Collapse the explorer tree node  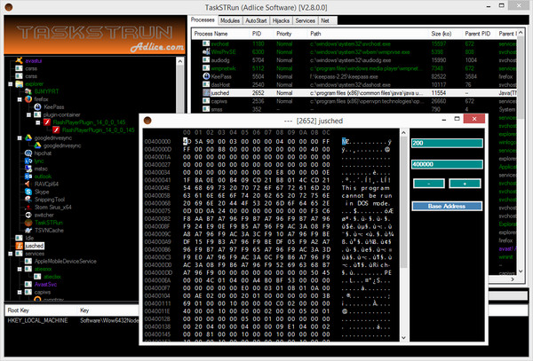pos(11,83)
